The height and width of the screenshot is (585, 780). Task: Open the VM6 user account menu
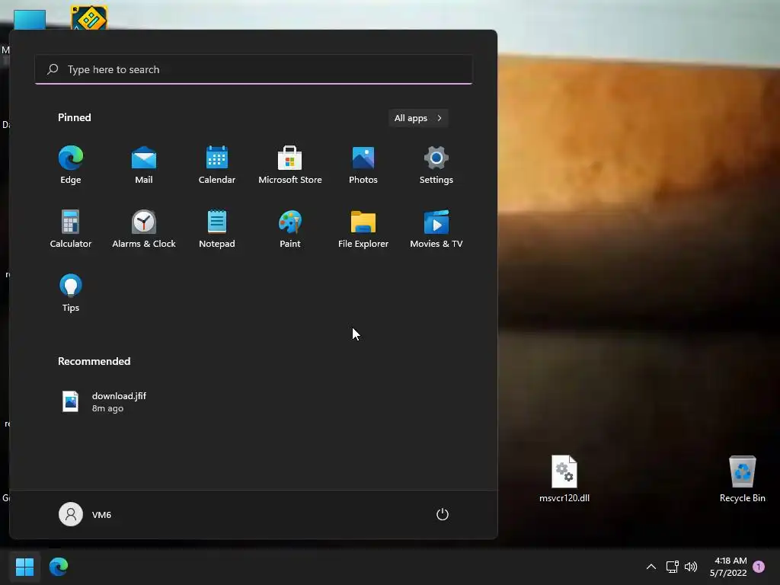click(x=85, y=514)
